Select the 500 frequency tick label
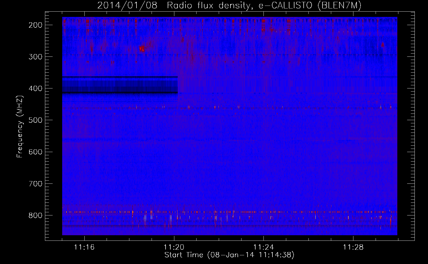Screen dimensions: 428x264 point(35,120)
